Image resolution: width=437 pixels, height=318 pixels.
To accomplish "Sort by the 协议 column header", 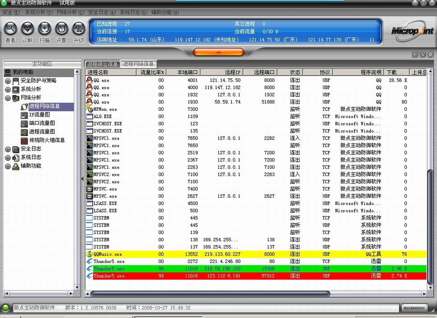I will 318,73.
